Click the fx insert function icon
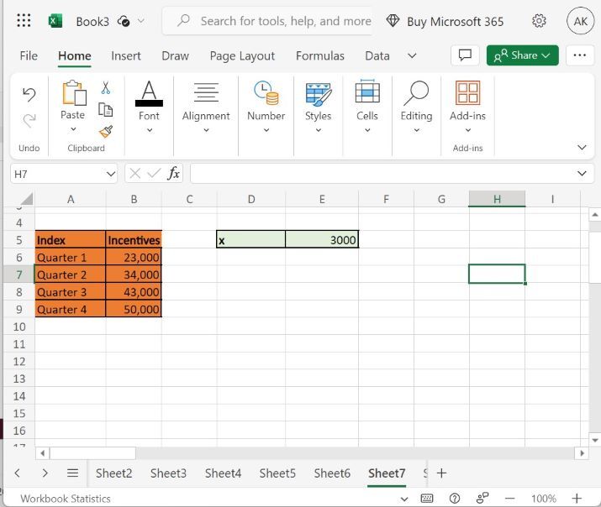The width and height of the screenshot is (601, 507). (173, 174)
